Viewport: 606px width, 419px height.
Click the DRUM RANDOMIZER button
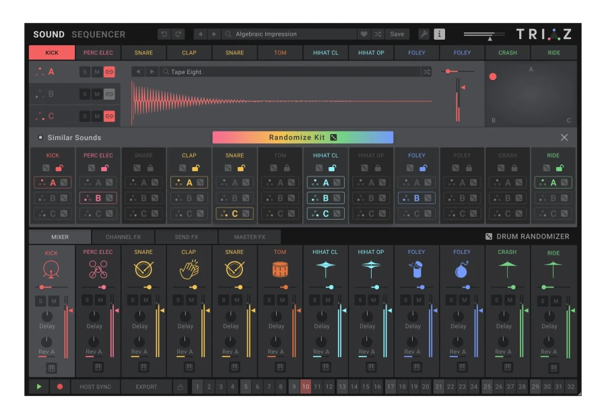tap(527, 236)
